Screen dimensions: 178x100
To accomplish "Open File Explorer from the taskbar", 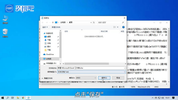I will click(18, 98).
